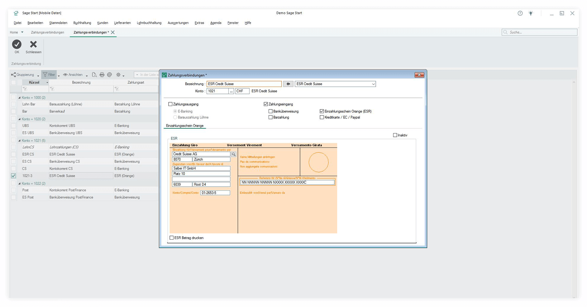Image resolution: width=587 pixels, height=307 pixels.
Task: Click the Bezeichnung column filter icon
Action: tap(52, 89)
